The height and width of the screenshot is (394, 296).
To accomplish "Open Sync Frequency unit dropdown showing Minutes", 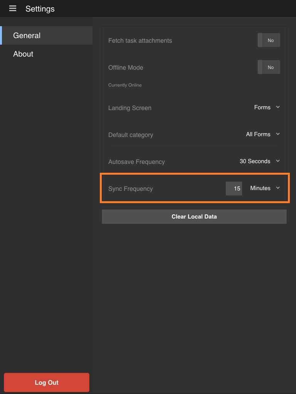I will 265,188.
